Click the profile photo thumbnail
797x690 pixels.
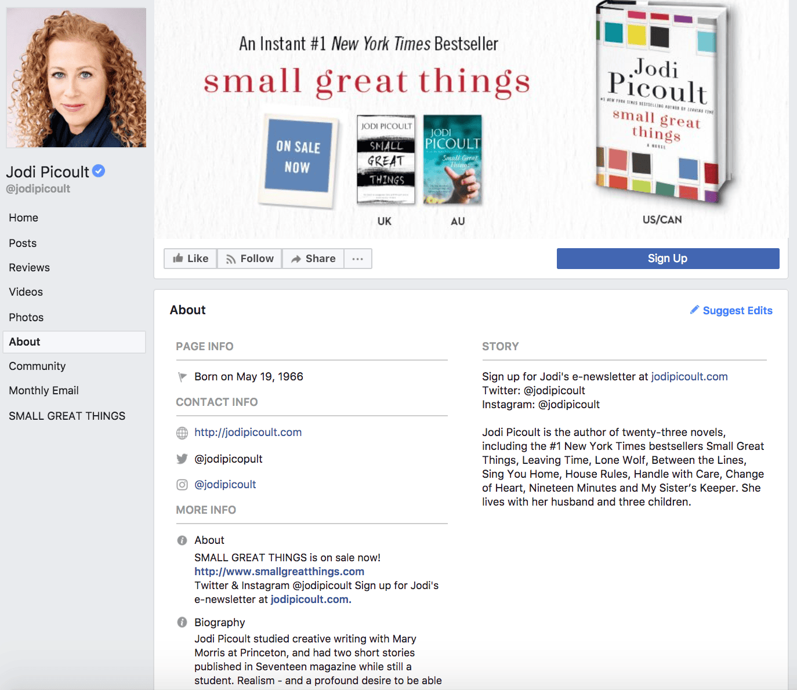(x=76, y=78)
